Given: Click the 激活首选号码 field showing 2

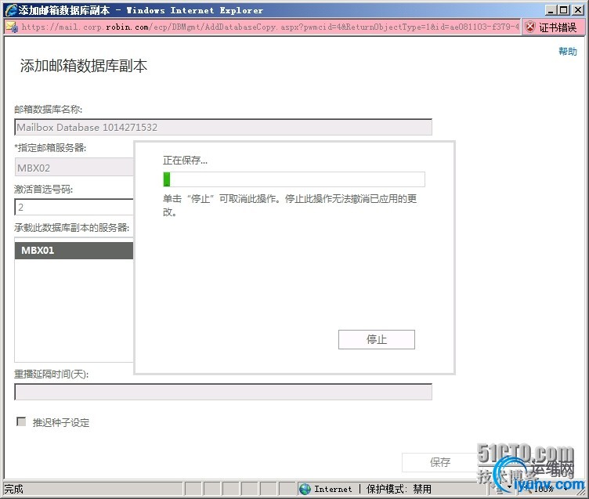Looking at the screenshot, I should (74, 207).
